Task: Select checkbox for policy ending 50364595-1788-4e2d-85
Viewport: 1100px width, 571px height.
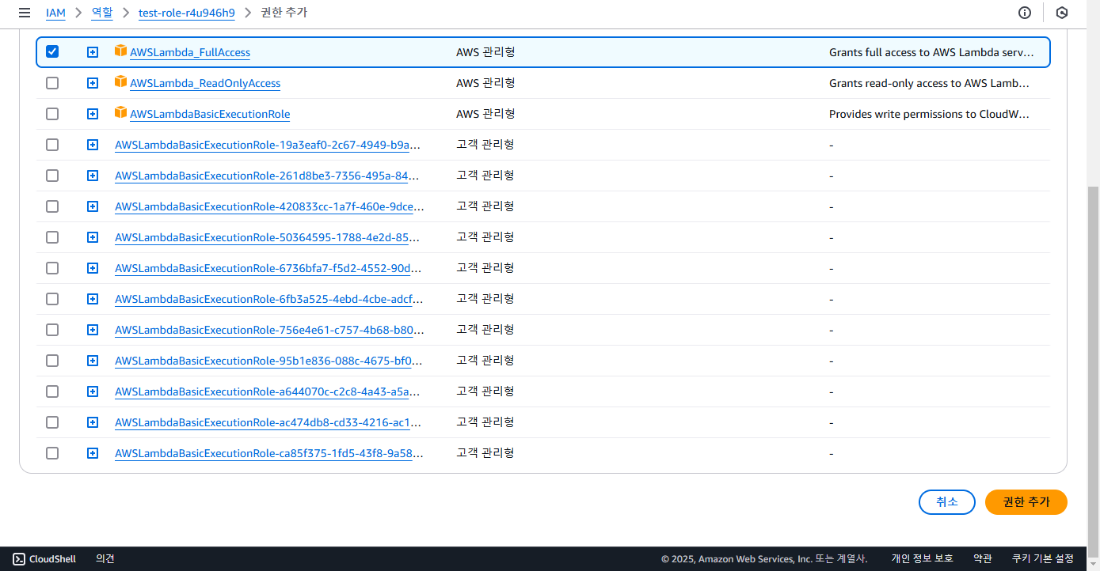Action: coord(52,237)
